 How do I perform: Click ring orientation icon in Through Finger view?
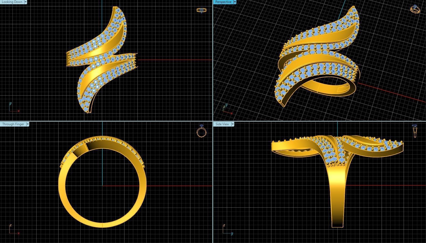pos(202,131)
